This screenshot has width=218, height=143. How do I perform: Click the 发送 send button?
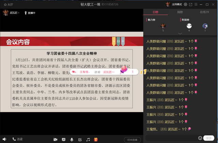tap(208, 138)
